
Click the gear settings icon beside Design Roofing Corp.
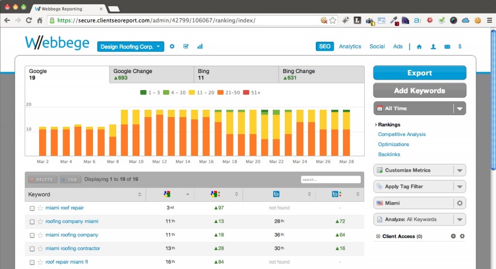coord(172,46)
